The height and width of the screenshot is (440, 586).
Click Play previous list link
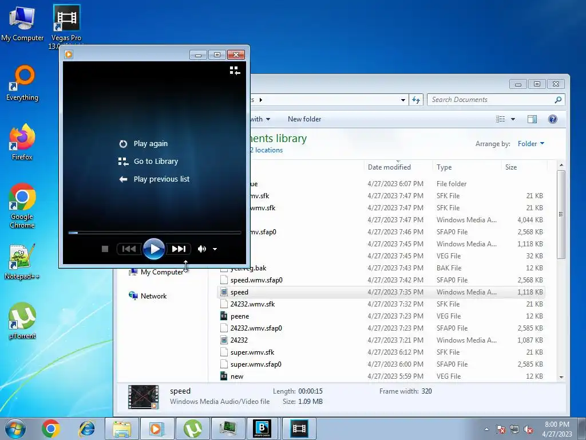154,179
